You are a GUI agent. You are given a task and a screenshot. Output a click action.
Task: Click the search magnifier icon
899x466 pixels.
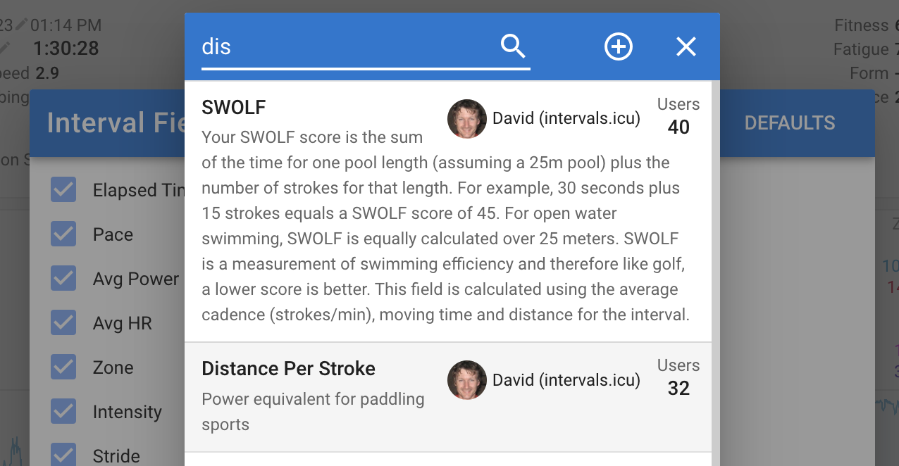coord(513,46)
